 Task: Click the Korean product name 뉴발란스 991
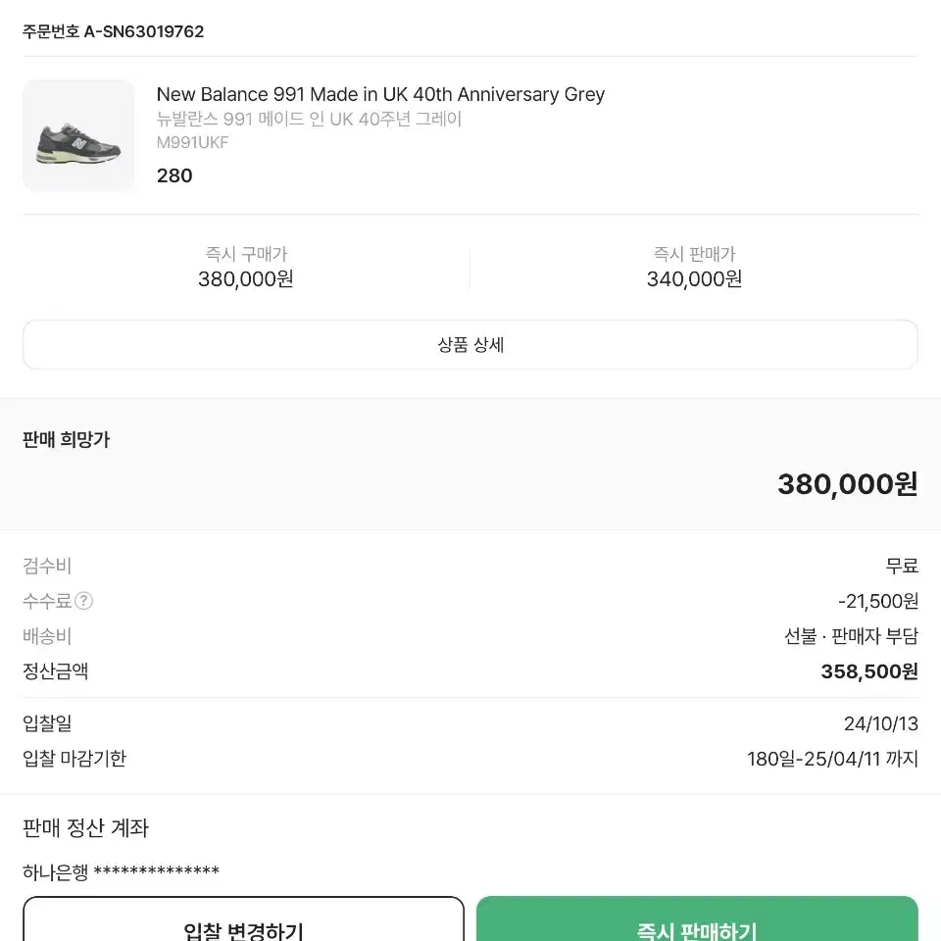click(309, 119)
